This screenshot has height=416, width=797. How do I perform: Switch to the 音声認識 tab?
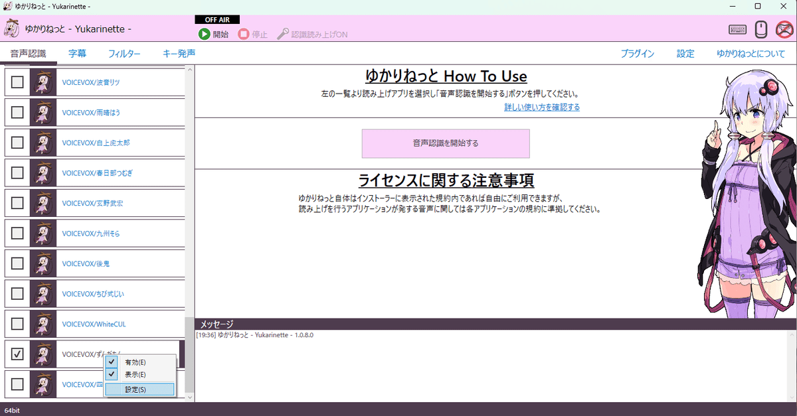coord(29,54)
